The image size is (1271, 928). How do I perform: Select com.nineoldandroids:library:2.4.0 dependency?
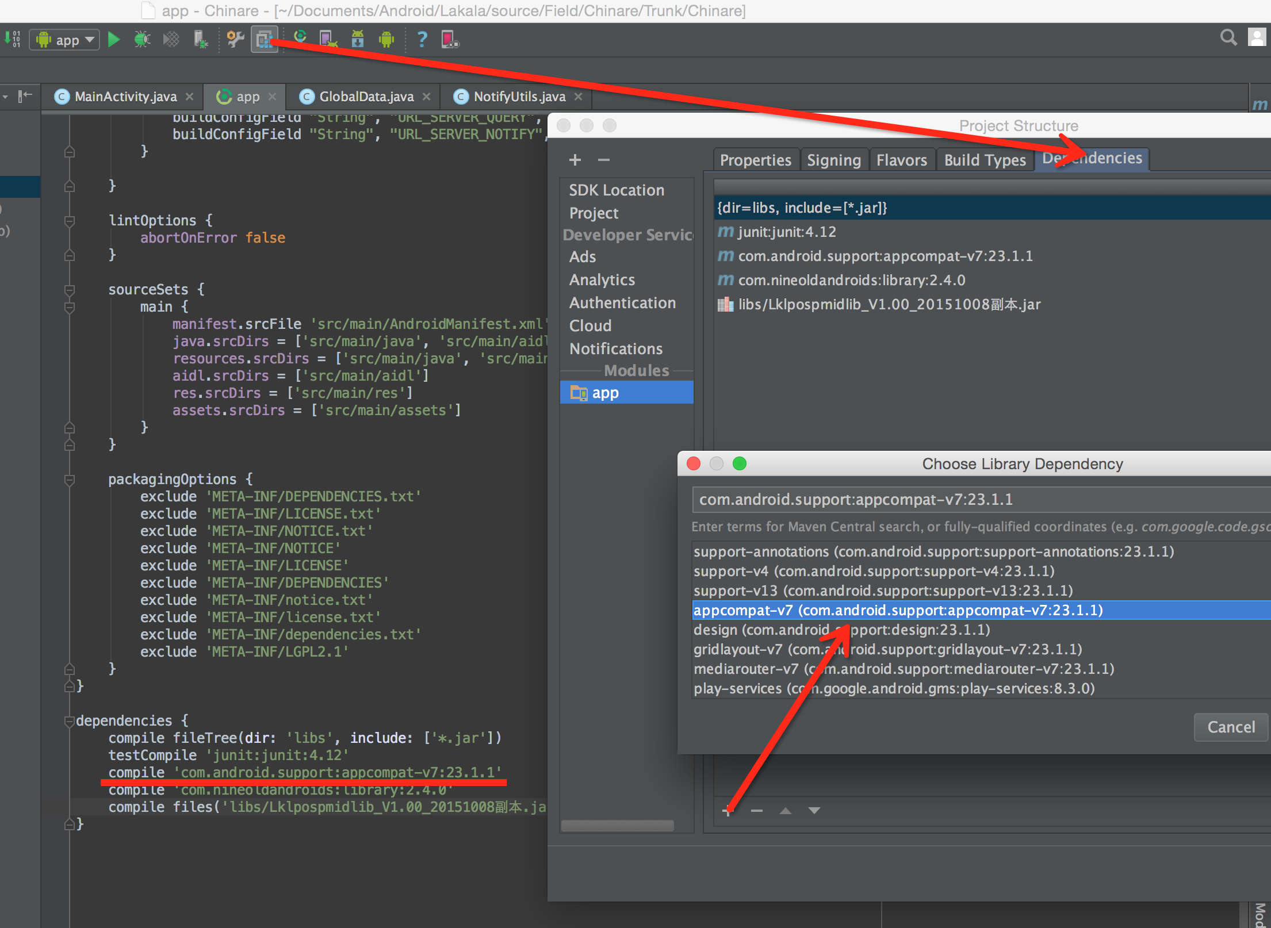(992, 280)
